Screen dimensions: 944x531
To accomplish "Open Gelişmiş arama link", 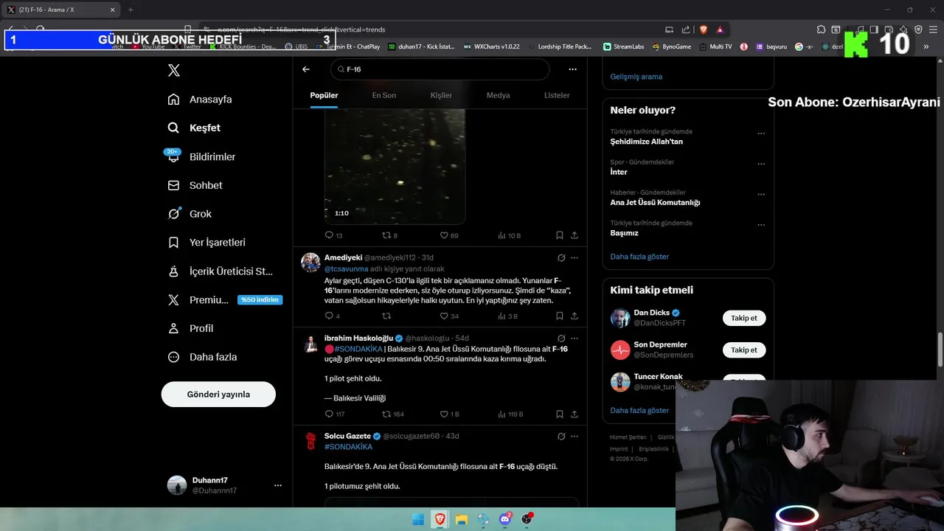I will (x=636, y=77).
